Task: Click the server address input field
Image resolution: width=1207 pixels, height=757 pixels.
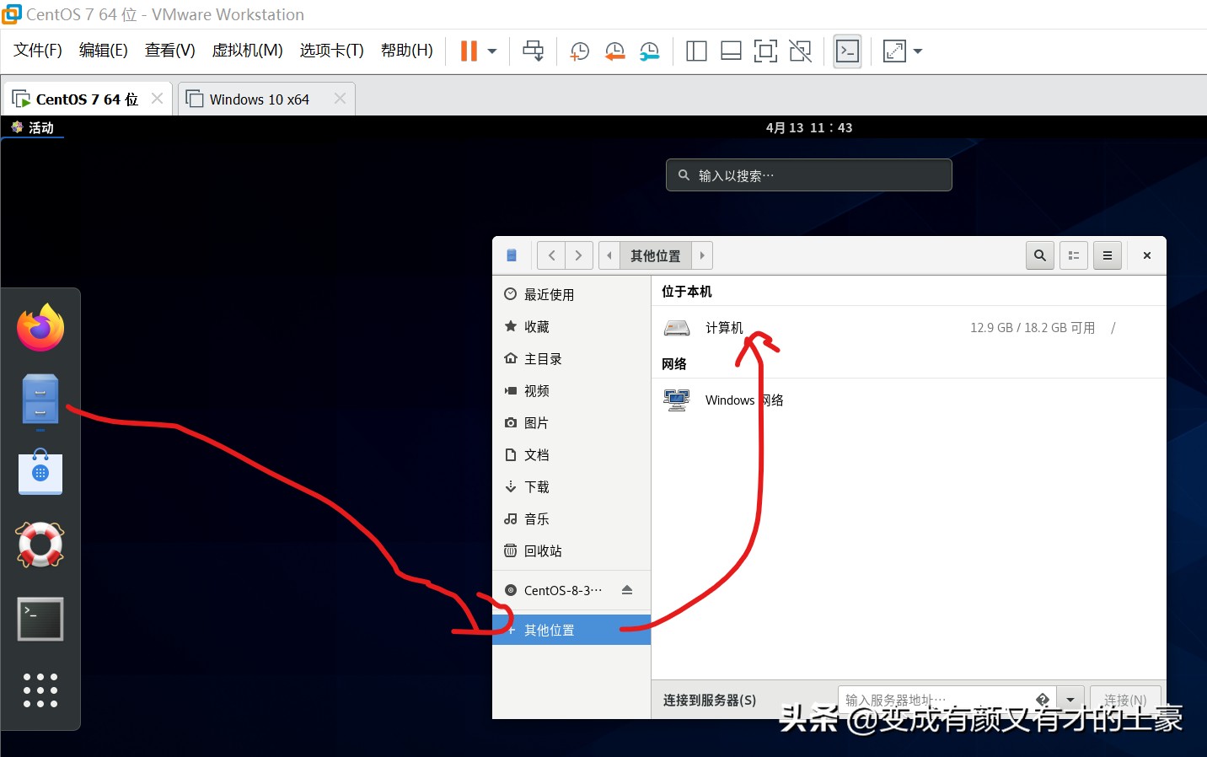Action: [947, 700]
